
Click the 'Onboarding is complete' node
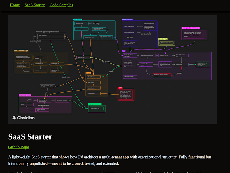[x=62, y=101]
